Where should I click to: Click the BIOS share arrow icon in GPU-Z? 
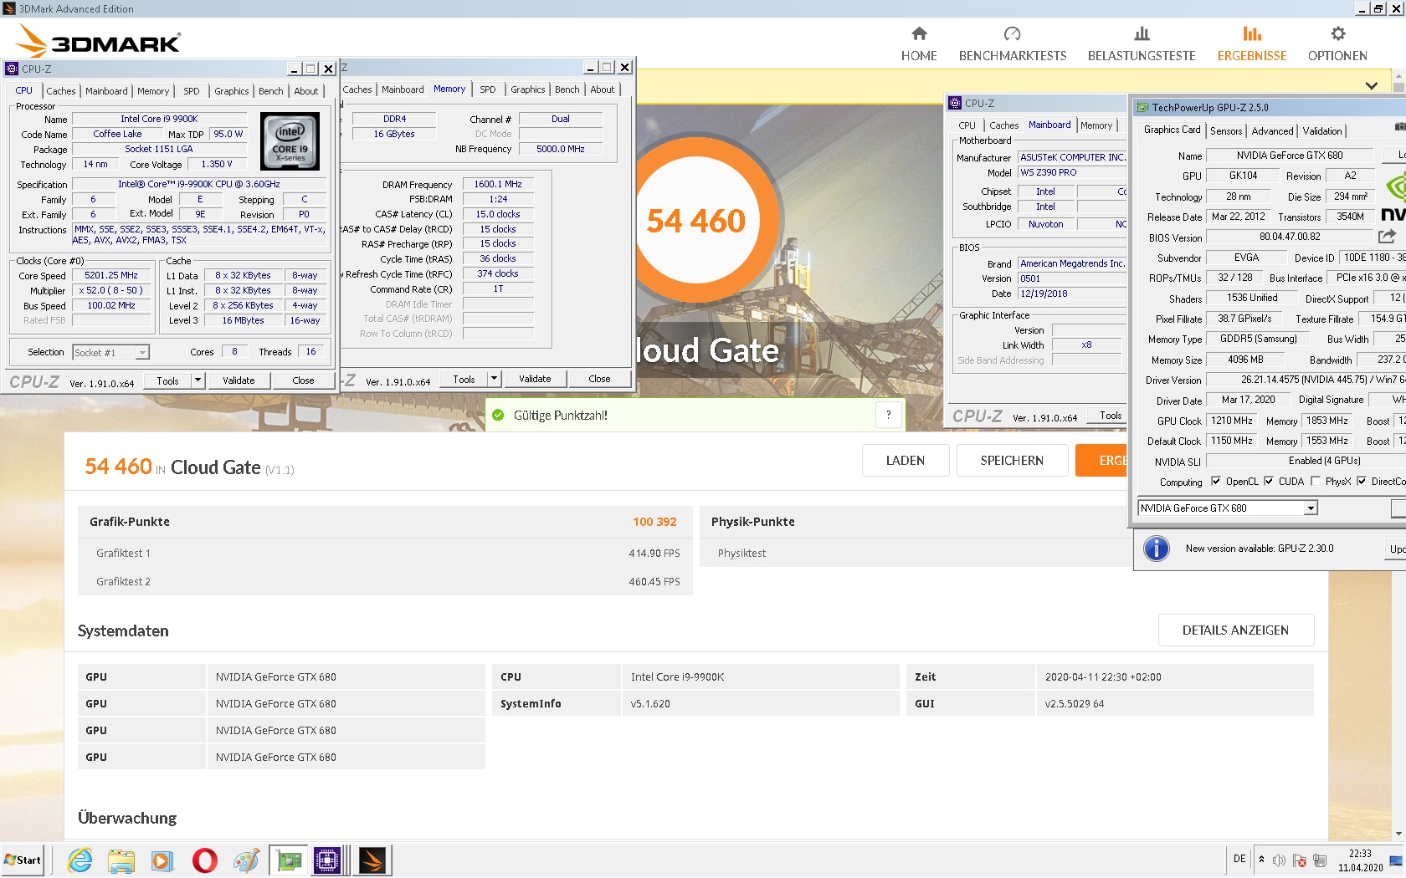[1387, 237]
